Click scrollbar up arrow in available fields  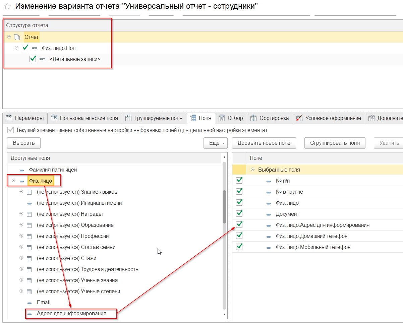click(x=224, y=157)
